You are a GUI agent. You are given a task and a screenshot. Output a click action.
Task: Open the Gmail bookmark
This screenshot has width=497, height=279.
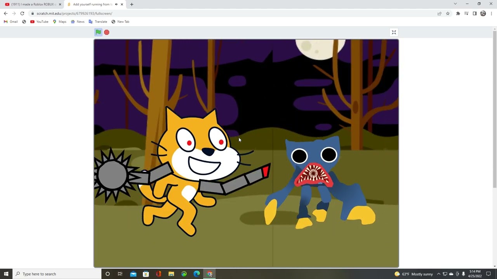[11, 22]
